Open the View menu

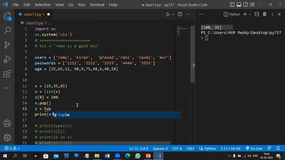[x=59, y=5]
